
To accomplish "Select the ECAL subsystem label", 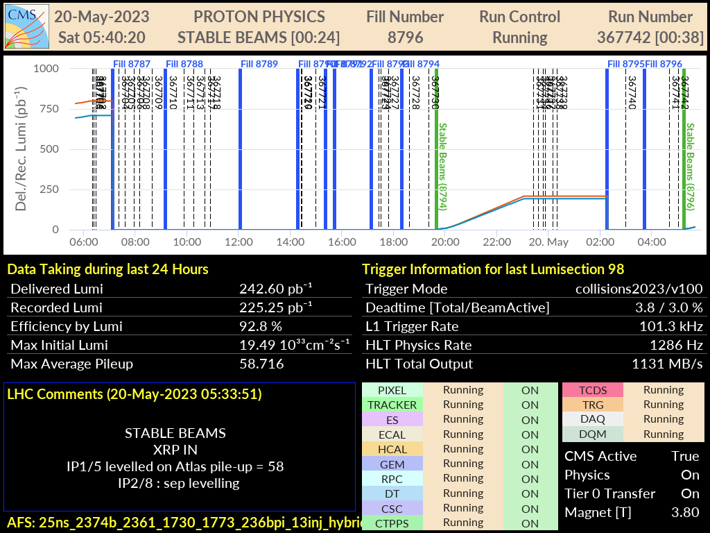I will [392, 434].
